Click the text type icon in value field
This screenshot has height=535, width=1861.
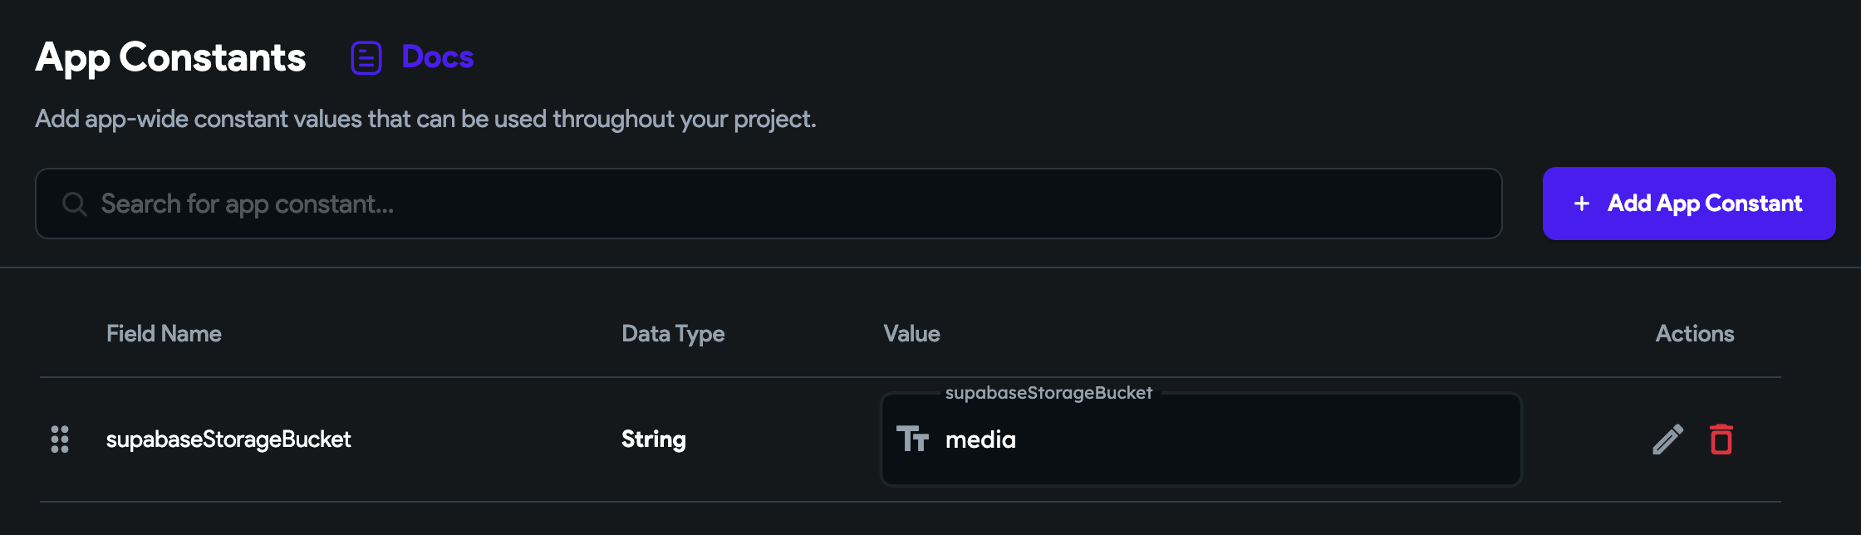tap(912, 439)
